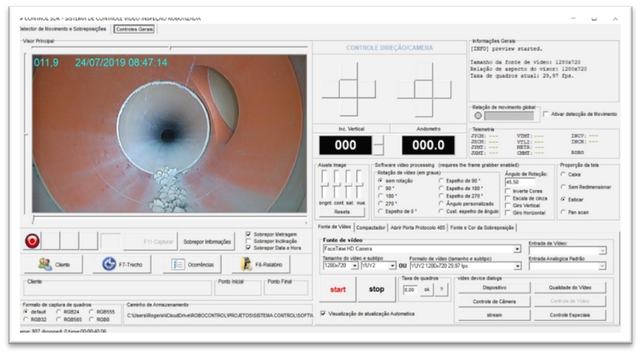Open Fonte e Cor da Sobreposição tab
Image resolution: width=641 pixels, height=355 pixels.
[x=482, y=228]
